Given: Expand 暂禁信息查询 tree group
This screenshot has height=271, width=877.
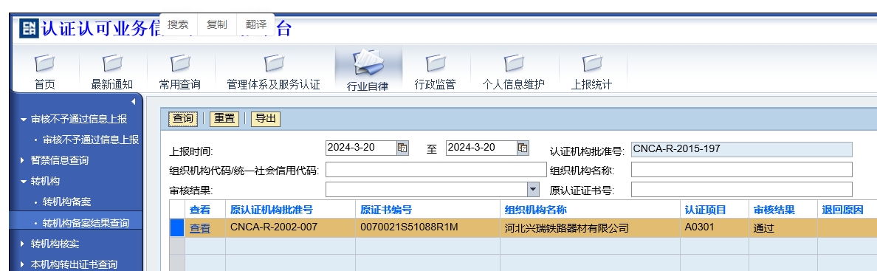Looking at the screenshot, I should [x=23, y=161].
